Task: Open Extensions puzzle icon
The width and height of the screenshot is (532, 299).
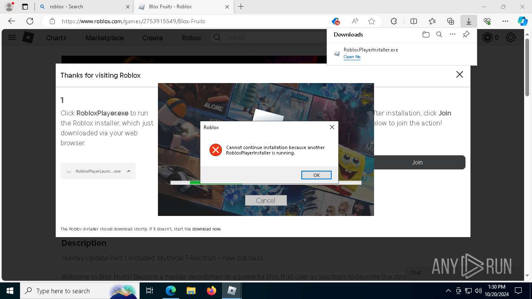Action: click(394, 21)
